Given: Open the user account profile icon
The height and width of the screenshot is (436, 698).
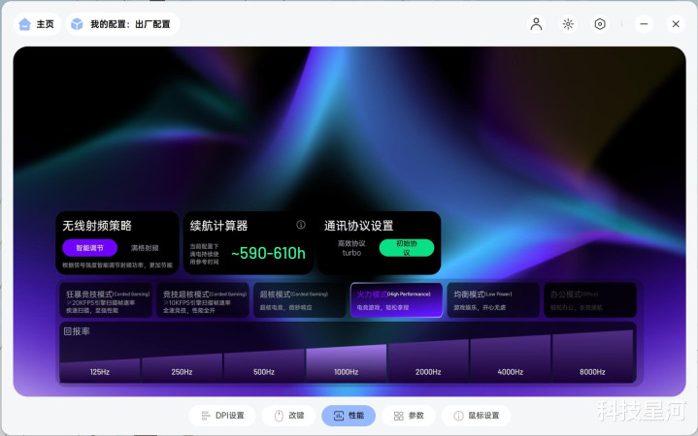Looking at the screenshot, I should (537, 24).
